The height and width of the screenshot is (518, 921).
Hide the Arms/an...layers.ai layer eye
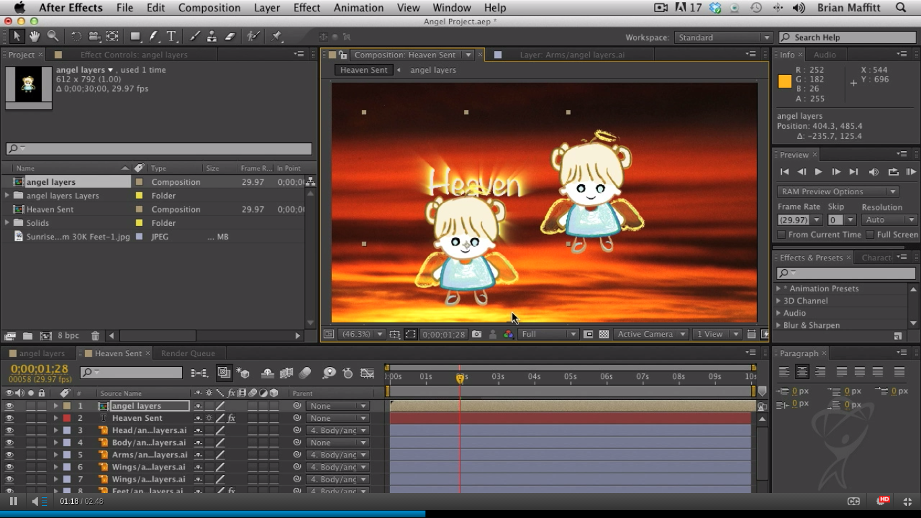[x=9, y=455]
